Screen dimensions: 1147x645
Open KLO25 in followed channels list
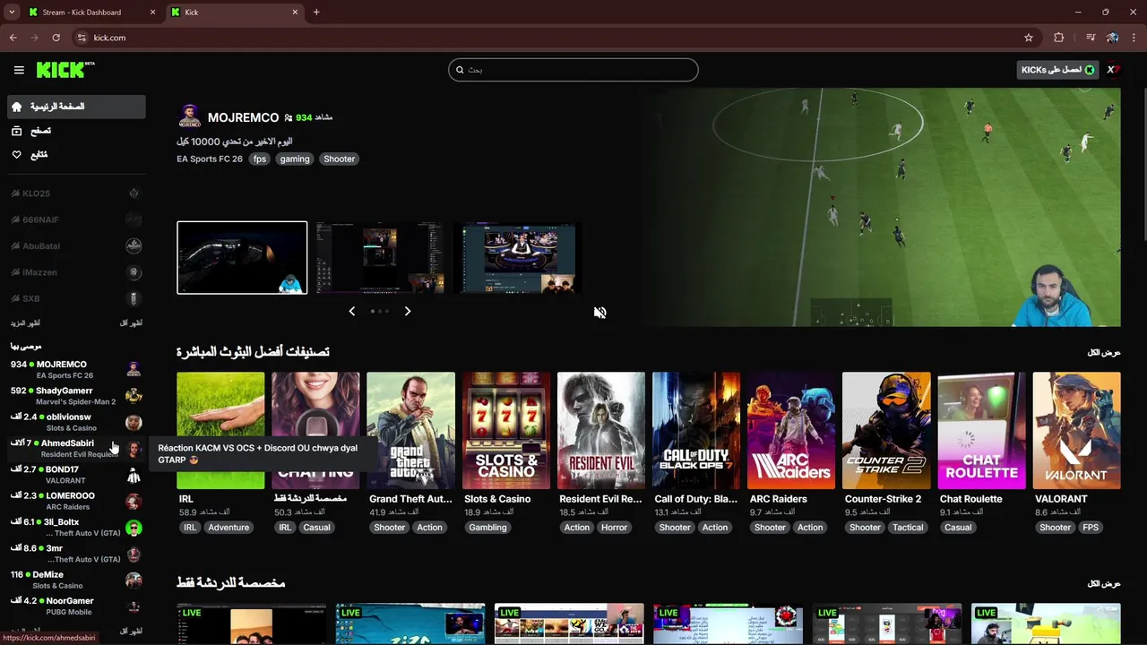[x=75, y=193]
